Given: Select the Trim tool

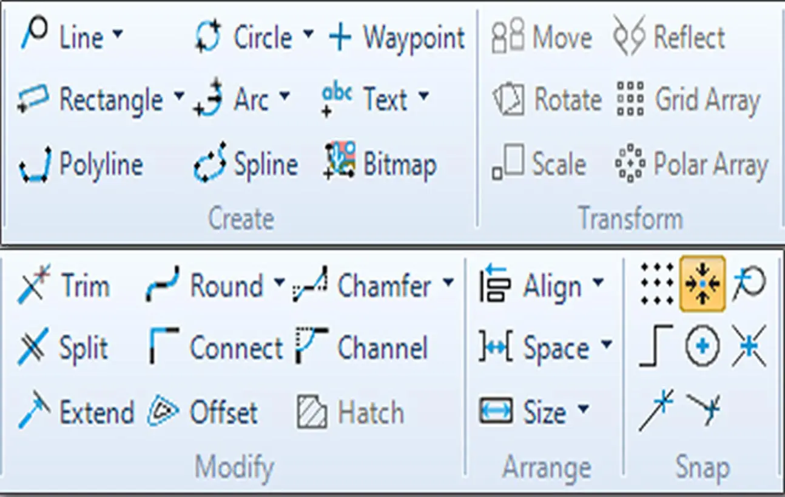Looking at the screenshot, I should [x=64, y=286].
